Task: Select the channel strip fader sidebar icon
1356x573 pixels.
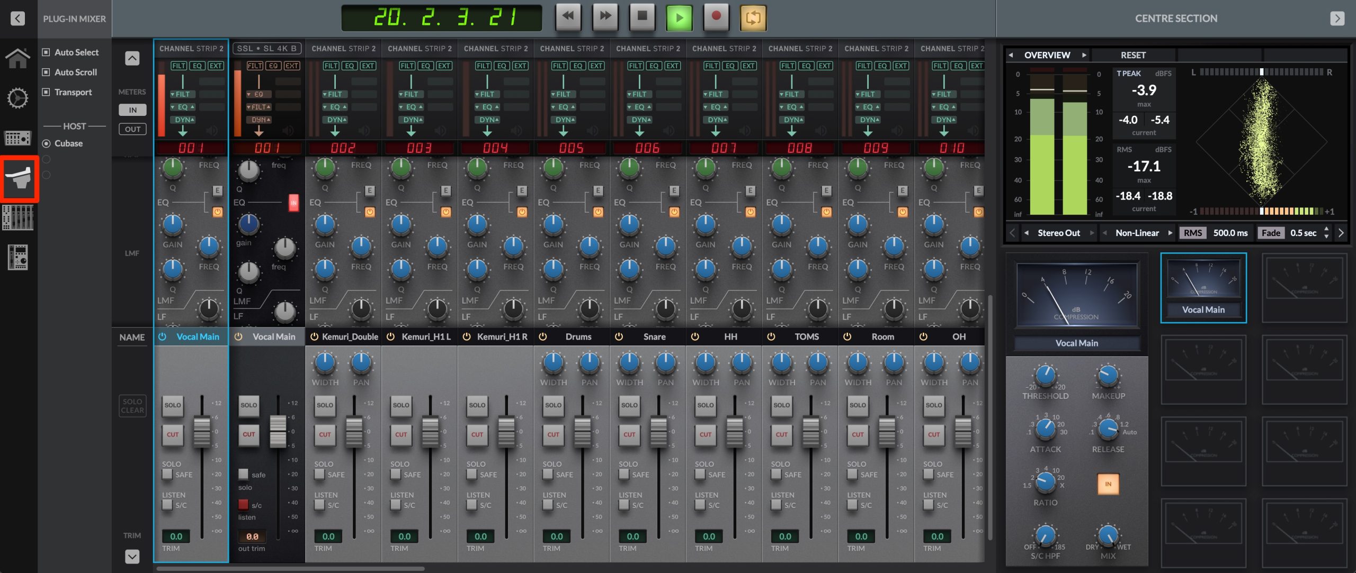Action: click(x=19, y=178)
